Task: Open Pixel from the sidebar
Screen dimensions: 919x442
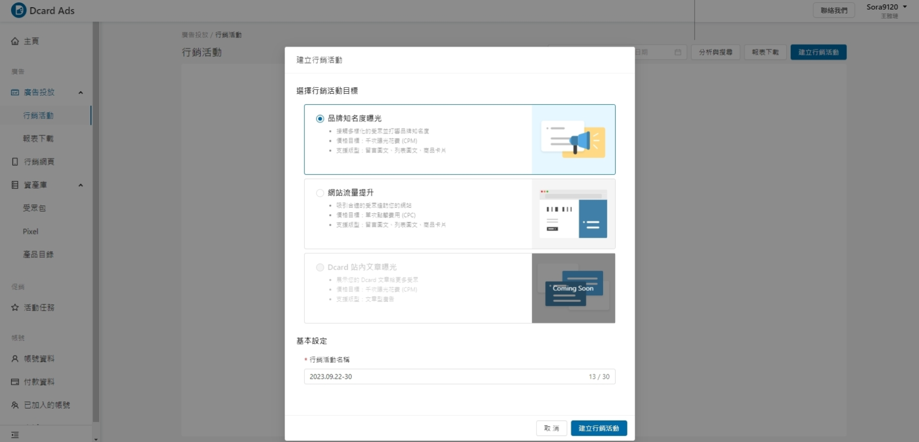Action: pyautogui.click(x=30, y=231)
